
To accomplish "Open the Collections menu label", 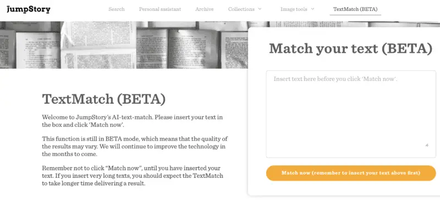I will coord(241,9).
